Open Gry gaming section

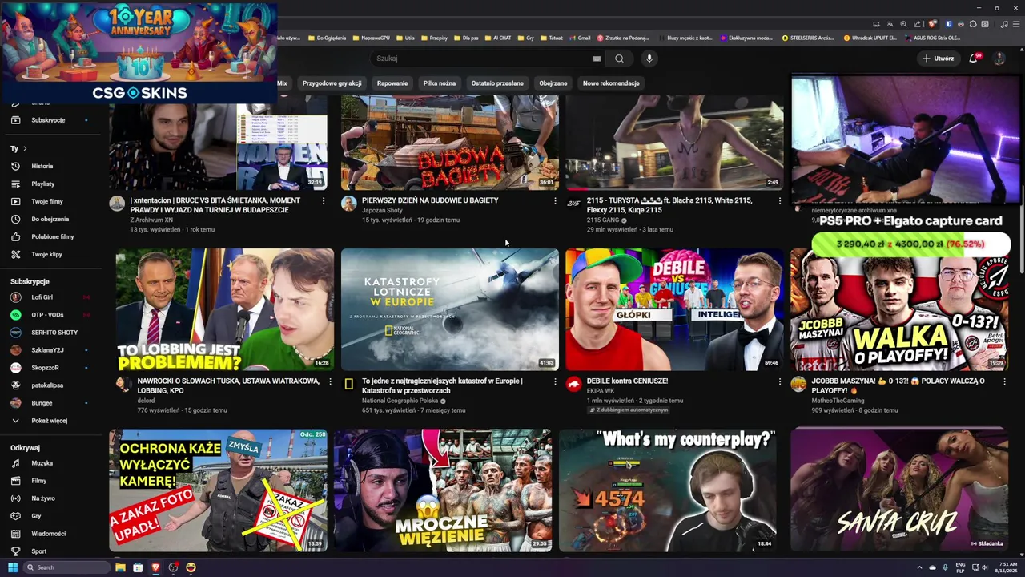(36, 516)
